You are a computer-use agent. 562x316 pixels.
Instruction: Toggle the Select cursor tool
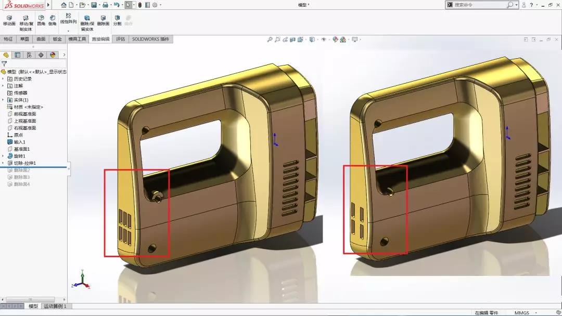tap(128, 5)
